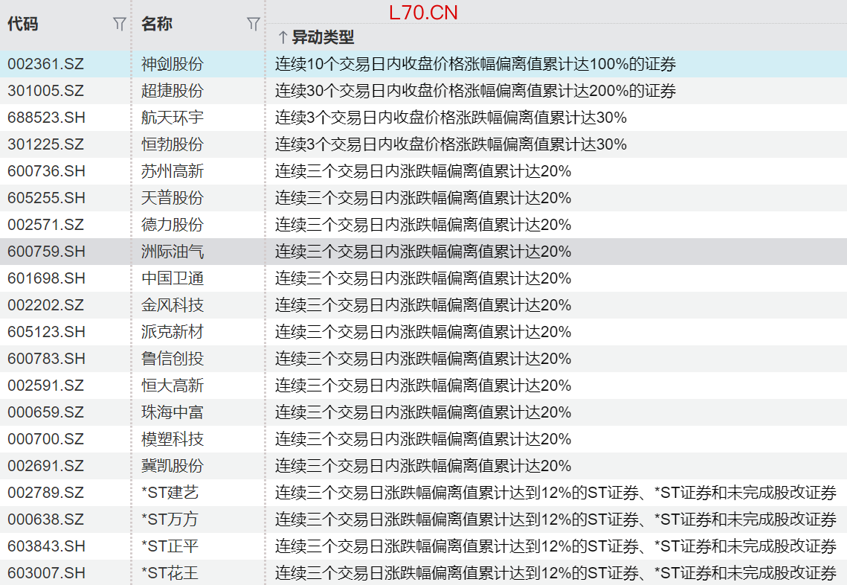Select the 金风科技 entry
The image size is (847, 585).
[x=173, y=305]
